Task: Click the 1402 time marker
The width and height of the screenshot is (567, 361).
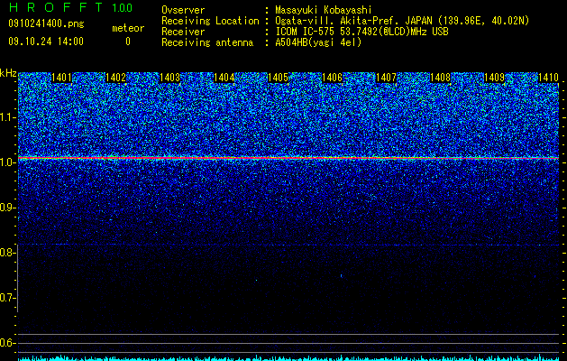Action: (115, 78)
